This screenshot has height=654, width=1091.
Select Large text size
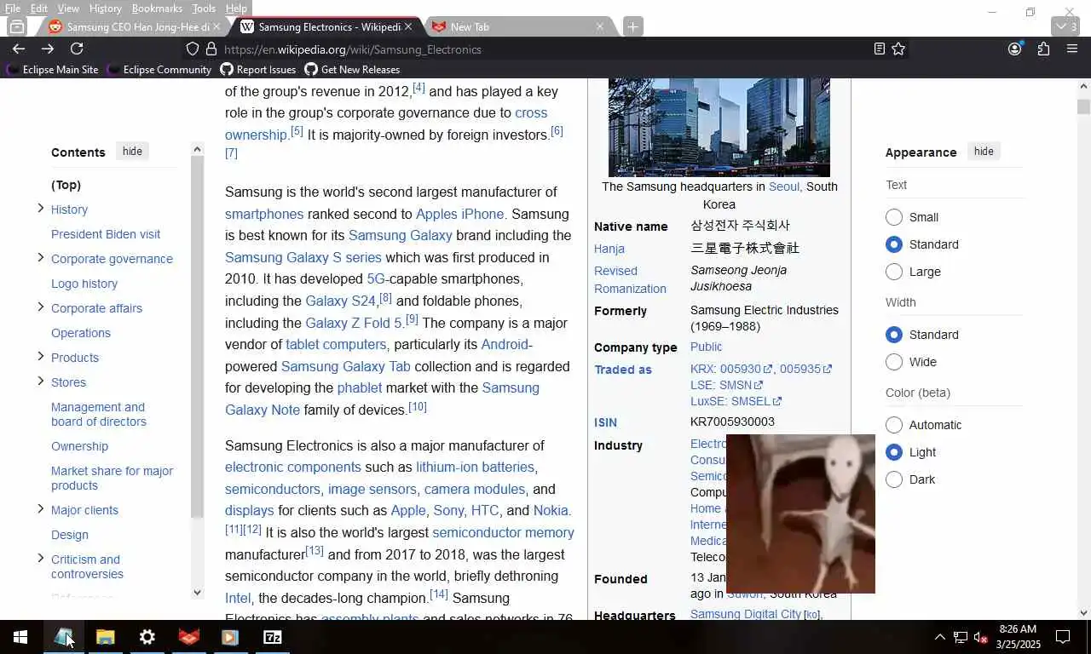(x=893, y=272)
